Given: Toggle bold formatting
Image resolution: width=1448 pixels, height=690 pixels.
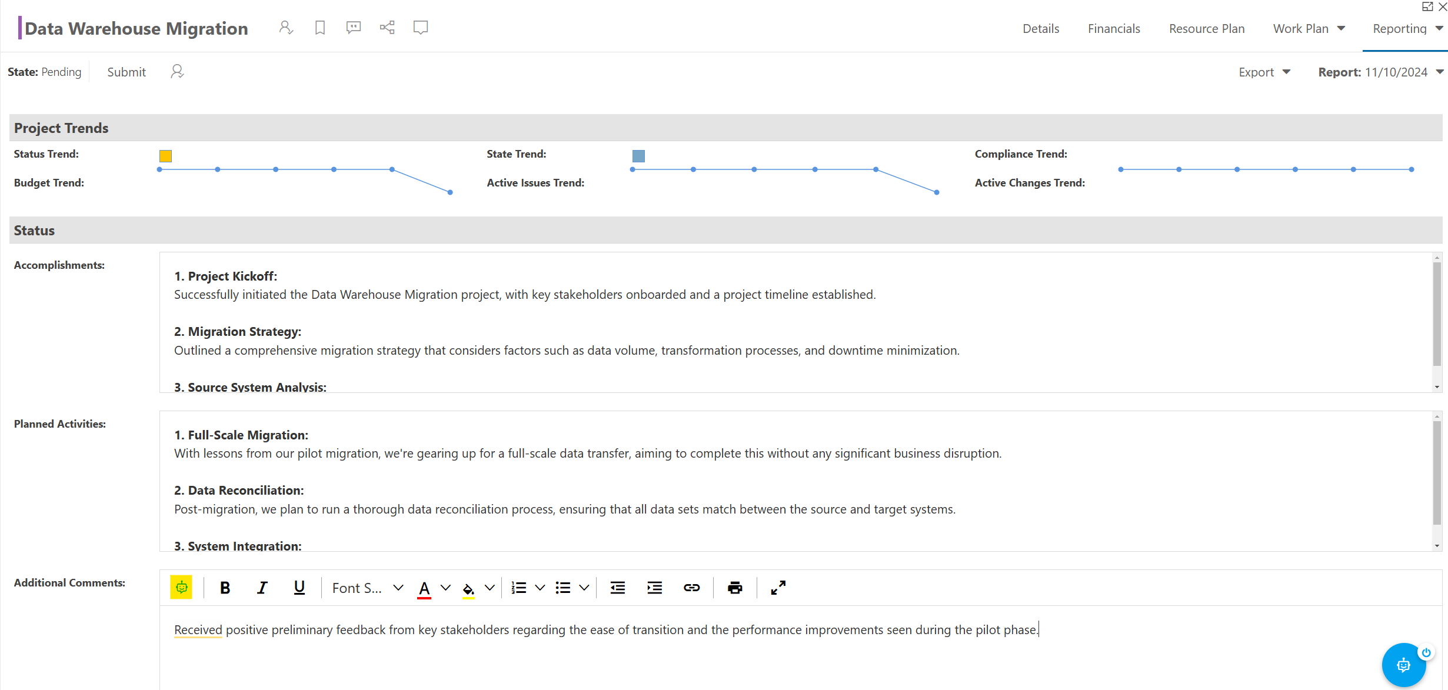Looking at the screenshot, I should pyautogui.click(x=225, y=588).
